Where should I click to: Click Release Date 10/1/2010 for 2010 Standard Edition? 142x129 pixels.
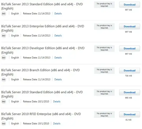pyautogui.click(x=36, y=102)
